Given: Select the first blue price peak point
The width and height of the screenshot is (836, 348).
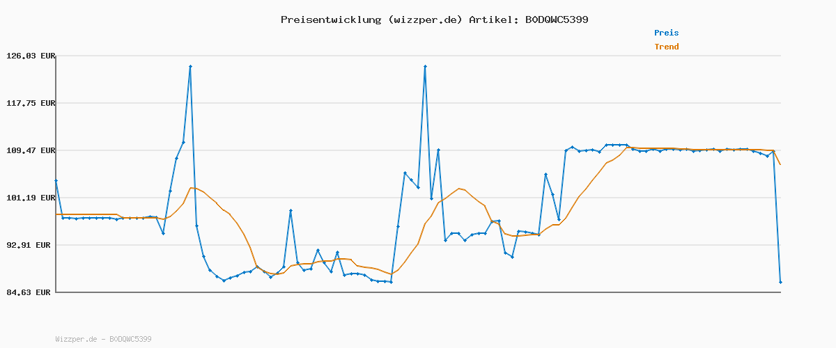Looking at the screenshot, I should point(190,66).
